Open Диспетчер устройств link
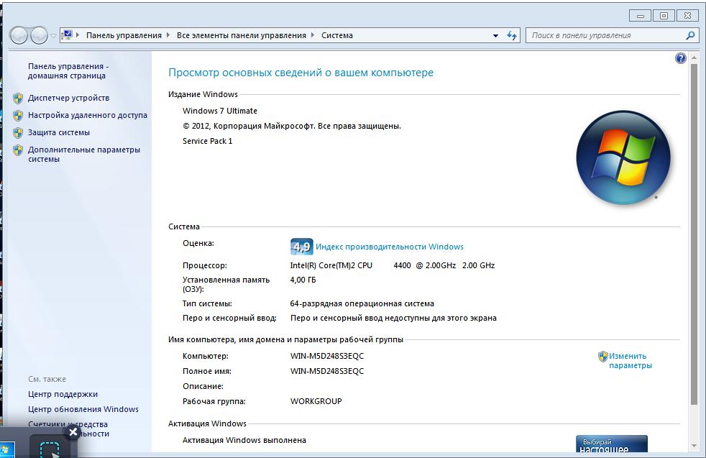The image size is (706, 458). click(x=68, y=98)
